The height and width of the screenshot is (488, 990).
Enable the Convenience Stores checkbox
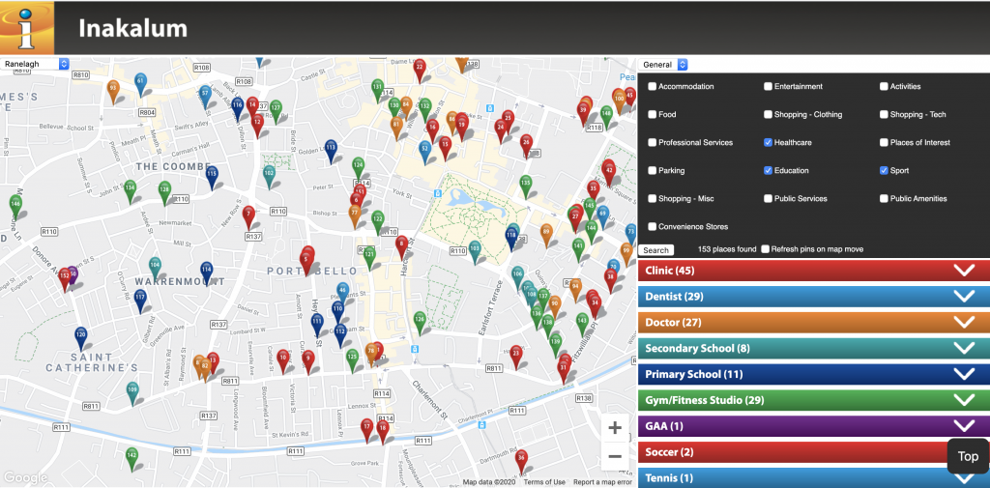[x=653, y=227]
